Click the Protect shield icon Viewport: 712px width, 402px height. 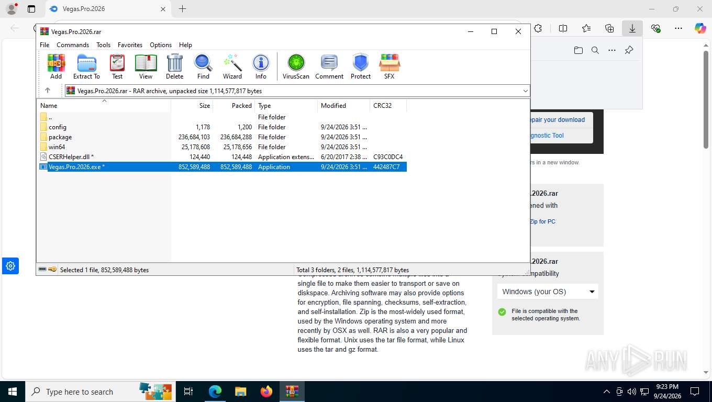point(360,66)
